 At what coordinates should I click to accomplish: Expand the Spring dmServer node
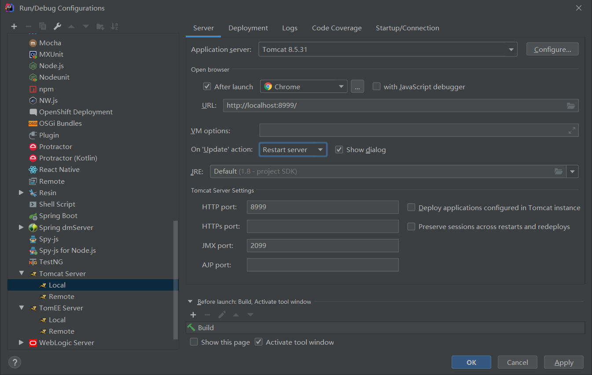click(x=21, y=227)
